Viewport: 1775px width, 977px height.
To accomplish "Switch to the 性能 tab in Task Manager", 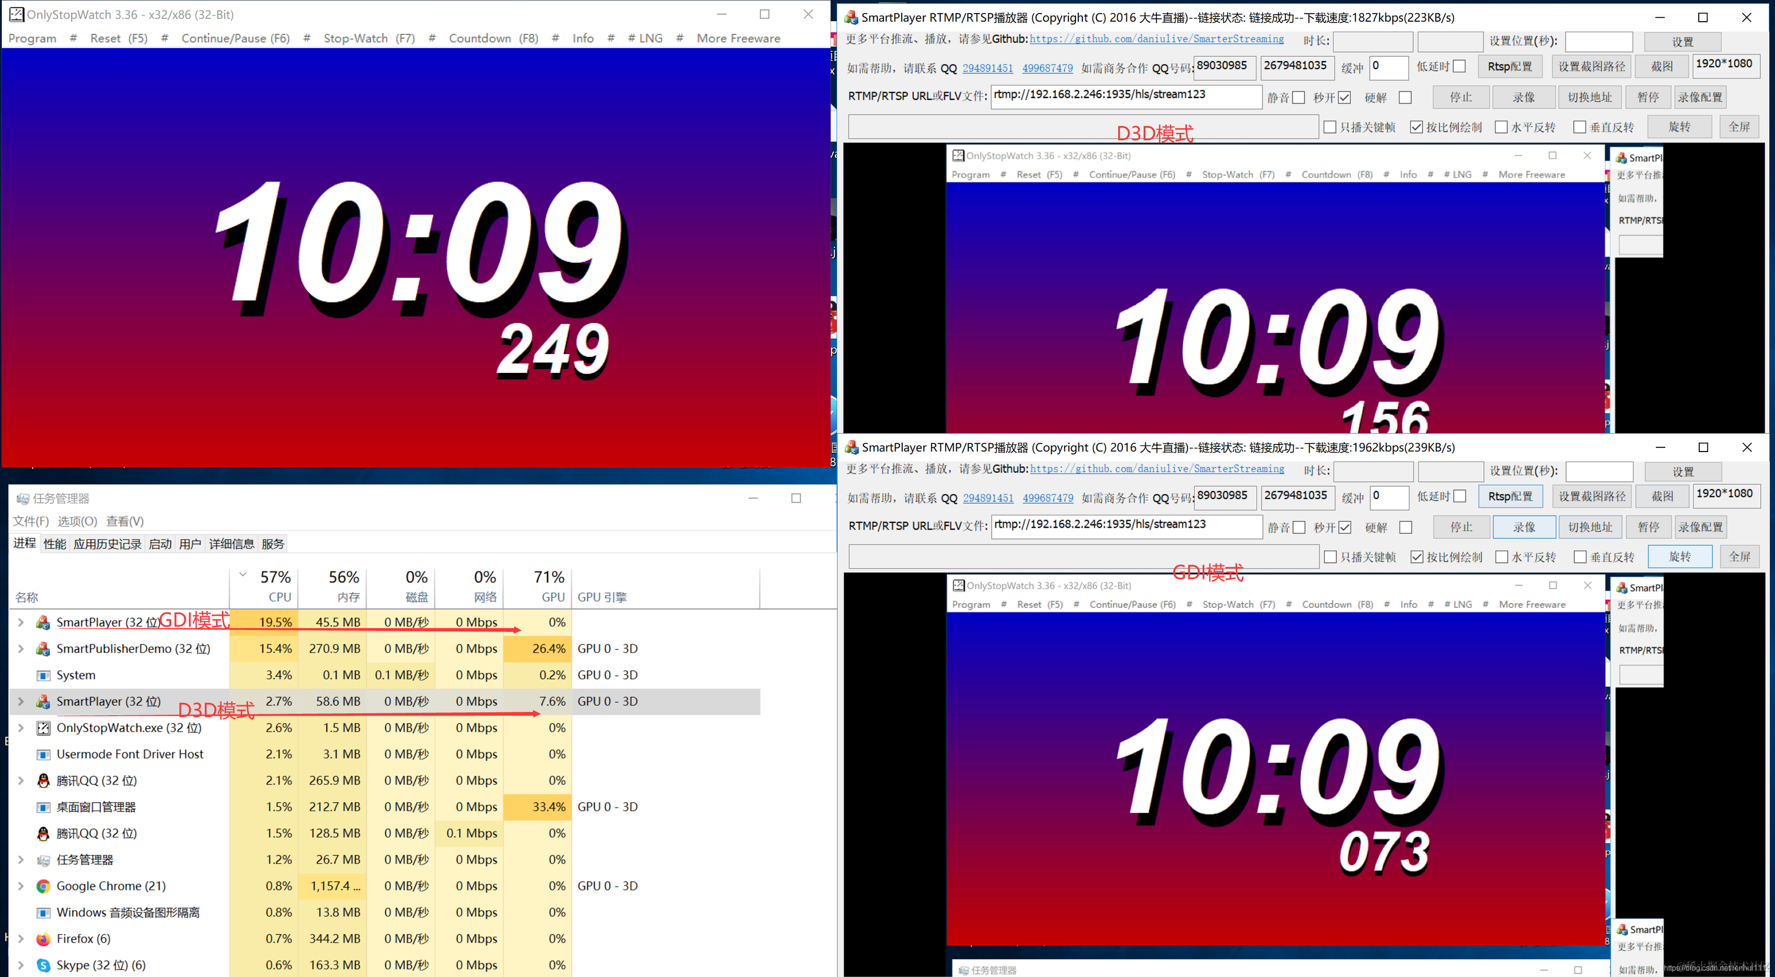I will click(55, 544).
